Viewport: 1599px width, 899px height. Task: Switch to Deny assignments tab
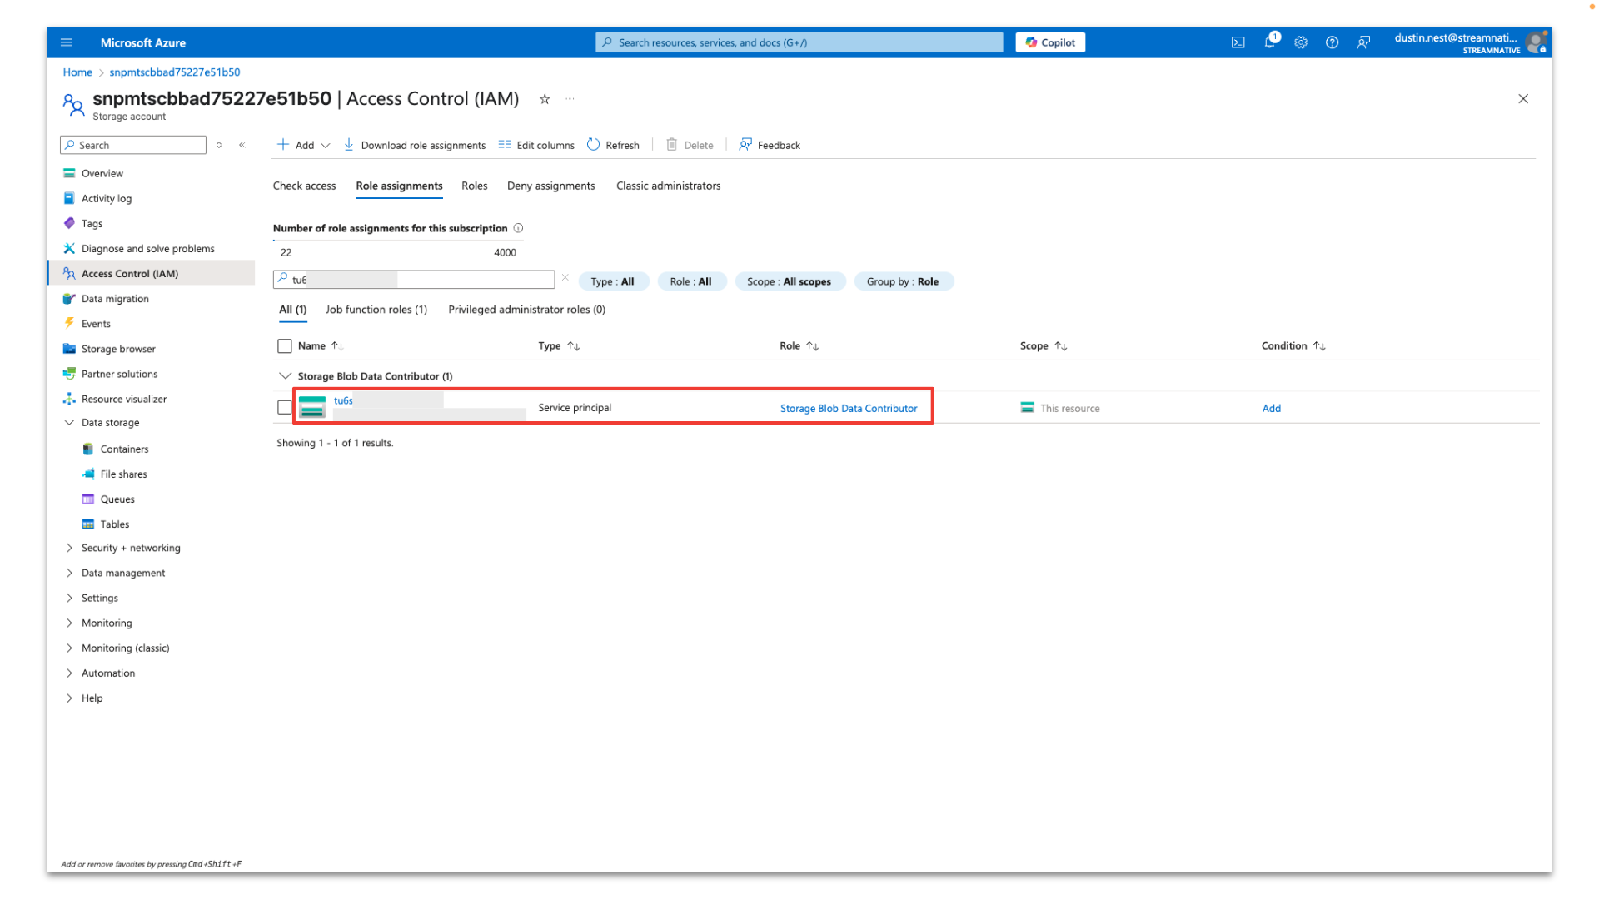coord(550,186)
